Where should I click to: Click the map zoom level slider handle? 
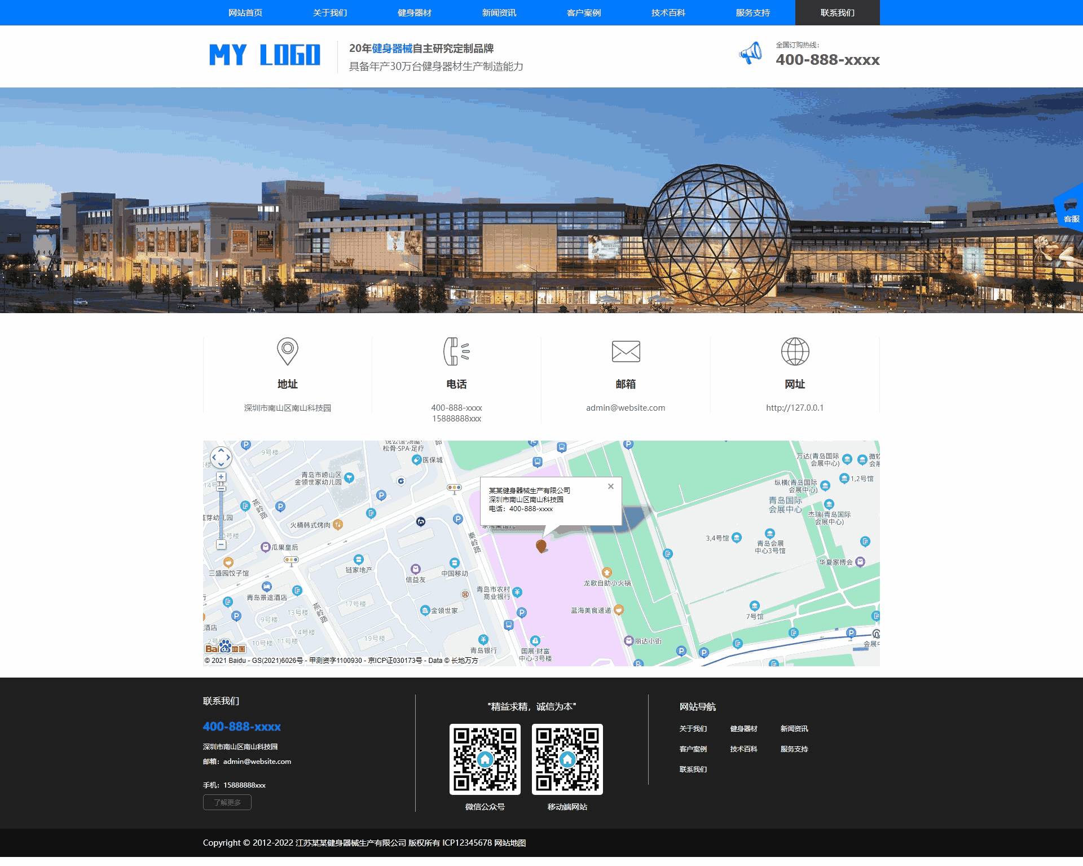pyautogui.click(x=221, y=487)
